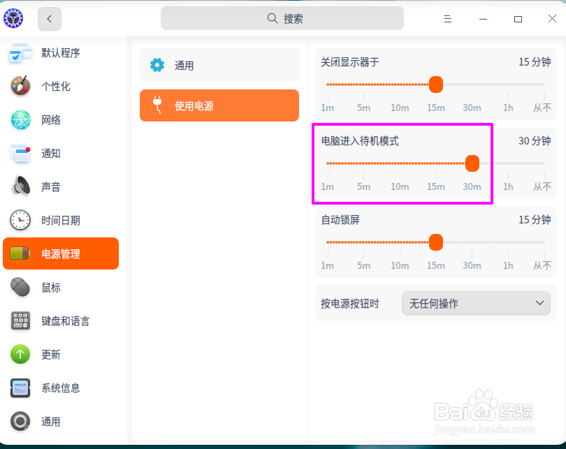Go back with the back arrow button
This screenshot has height=449, width=566.
coord(50,19)
